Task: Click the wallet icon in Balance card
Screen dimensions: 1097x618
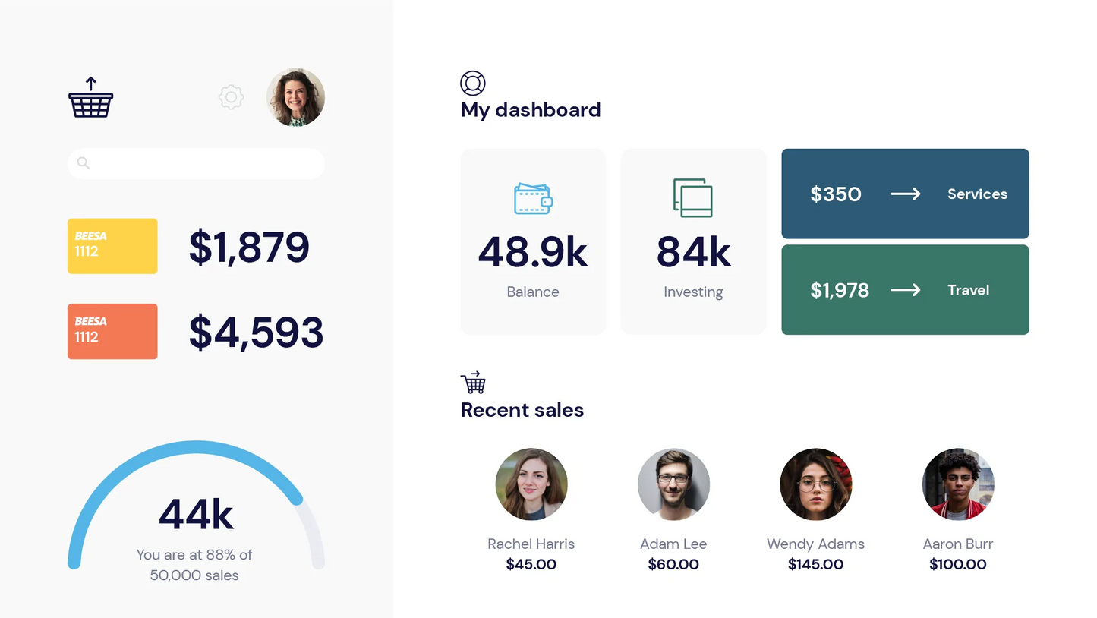Action: tap(533, 198)
